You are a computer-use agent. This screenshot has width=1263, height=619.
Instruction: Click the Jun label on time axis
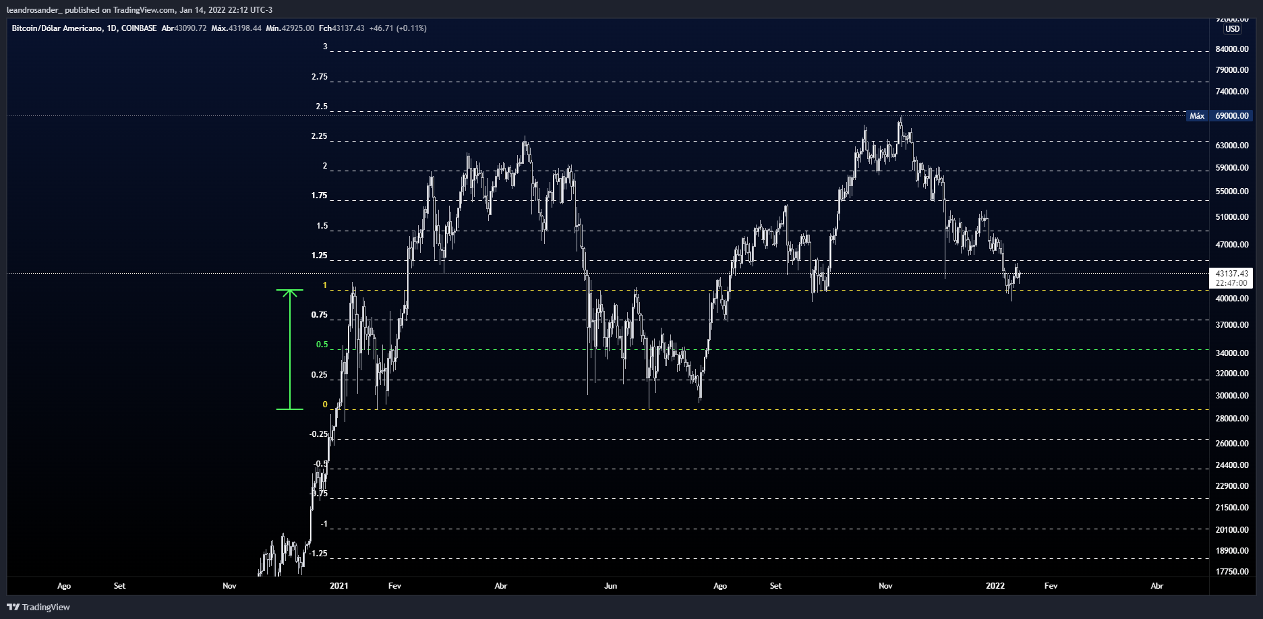611,586
